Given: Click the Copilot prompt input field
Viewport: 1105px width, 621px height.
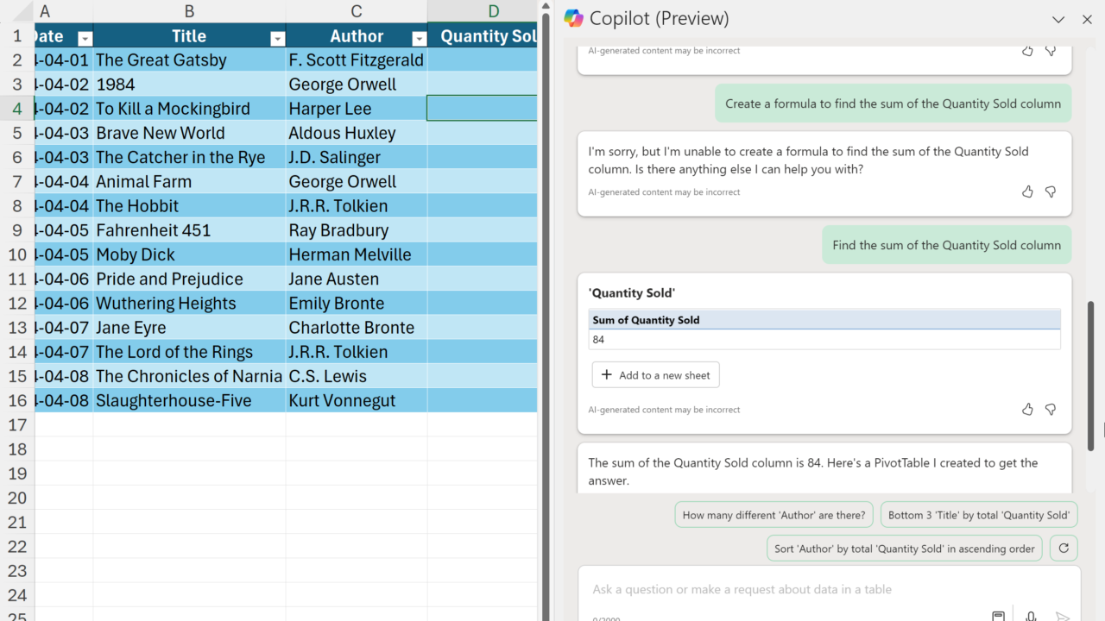Looking at the screenshot, I should (x=829, y=590).
